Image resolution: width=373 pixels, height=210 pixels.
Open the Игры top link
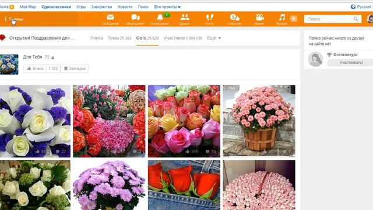[x=81, y=7]
